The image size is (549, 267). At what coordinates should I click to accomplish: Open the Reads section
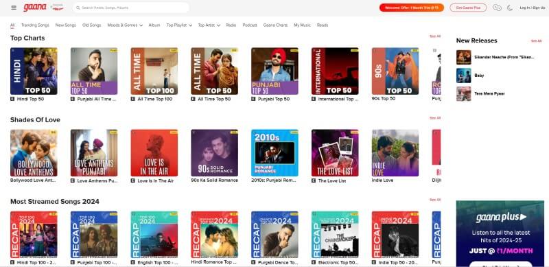coord(323,25)
